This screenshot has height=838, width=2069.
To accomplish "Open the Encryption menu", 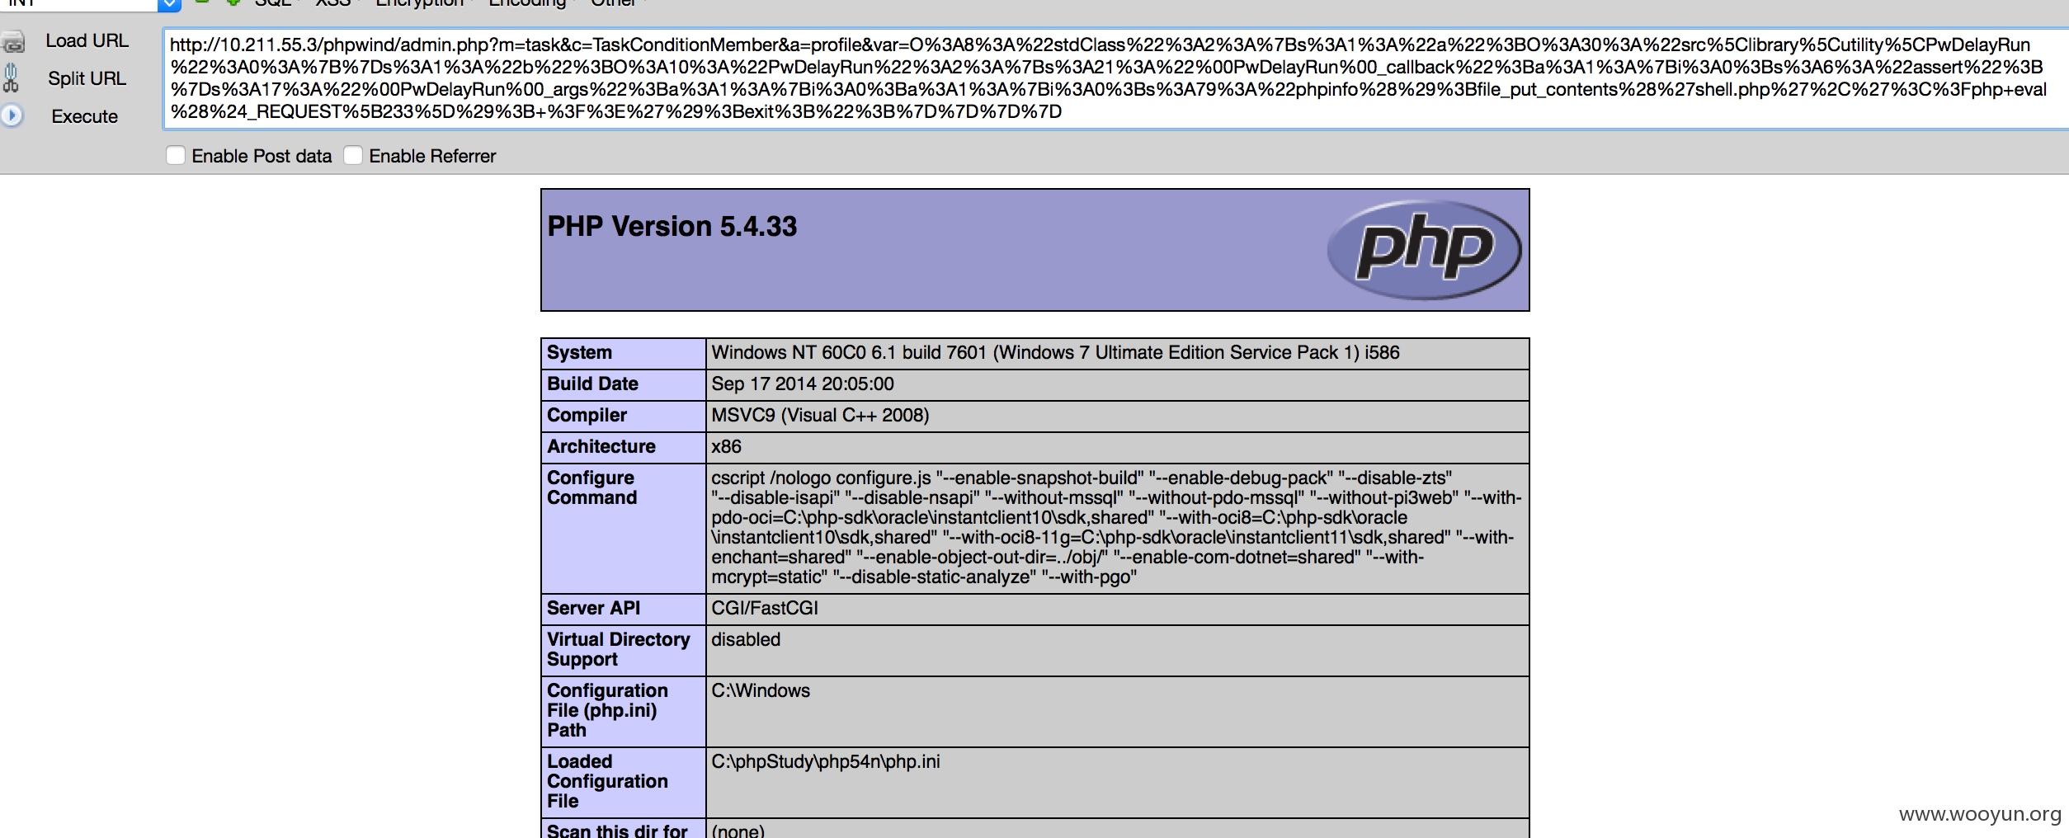I will [420, 3].
